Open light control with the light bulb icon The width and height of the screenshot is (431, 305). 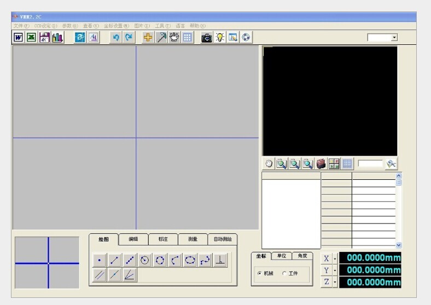coord(220,37)
